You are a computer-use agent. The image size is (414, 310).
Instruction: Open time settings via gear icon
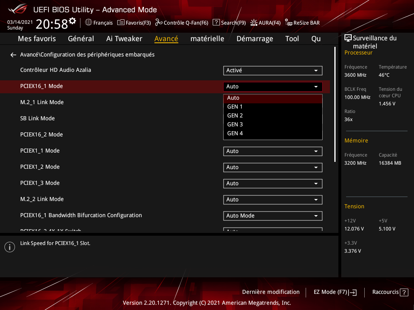(x=72, y=21)
